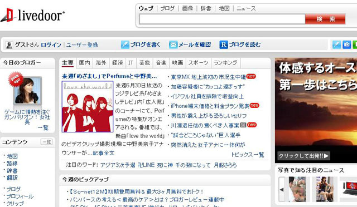Click the ログイン link
The height and width of the screenshot is (207, 357).
51,45
